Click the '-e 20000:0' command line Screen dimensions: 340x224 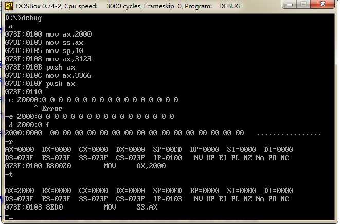(92, 100)
